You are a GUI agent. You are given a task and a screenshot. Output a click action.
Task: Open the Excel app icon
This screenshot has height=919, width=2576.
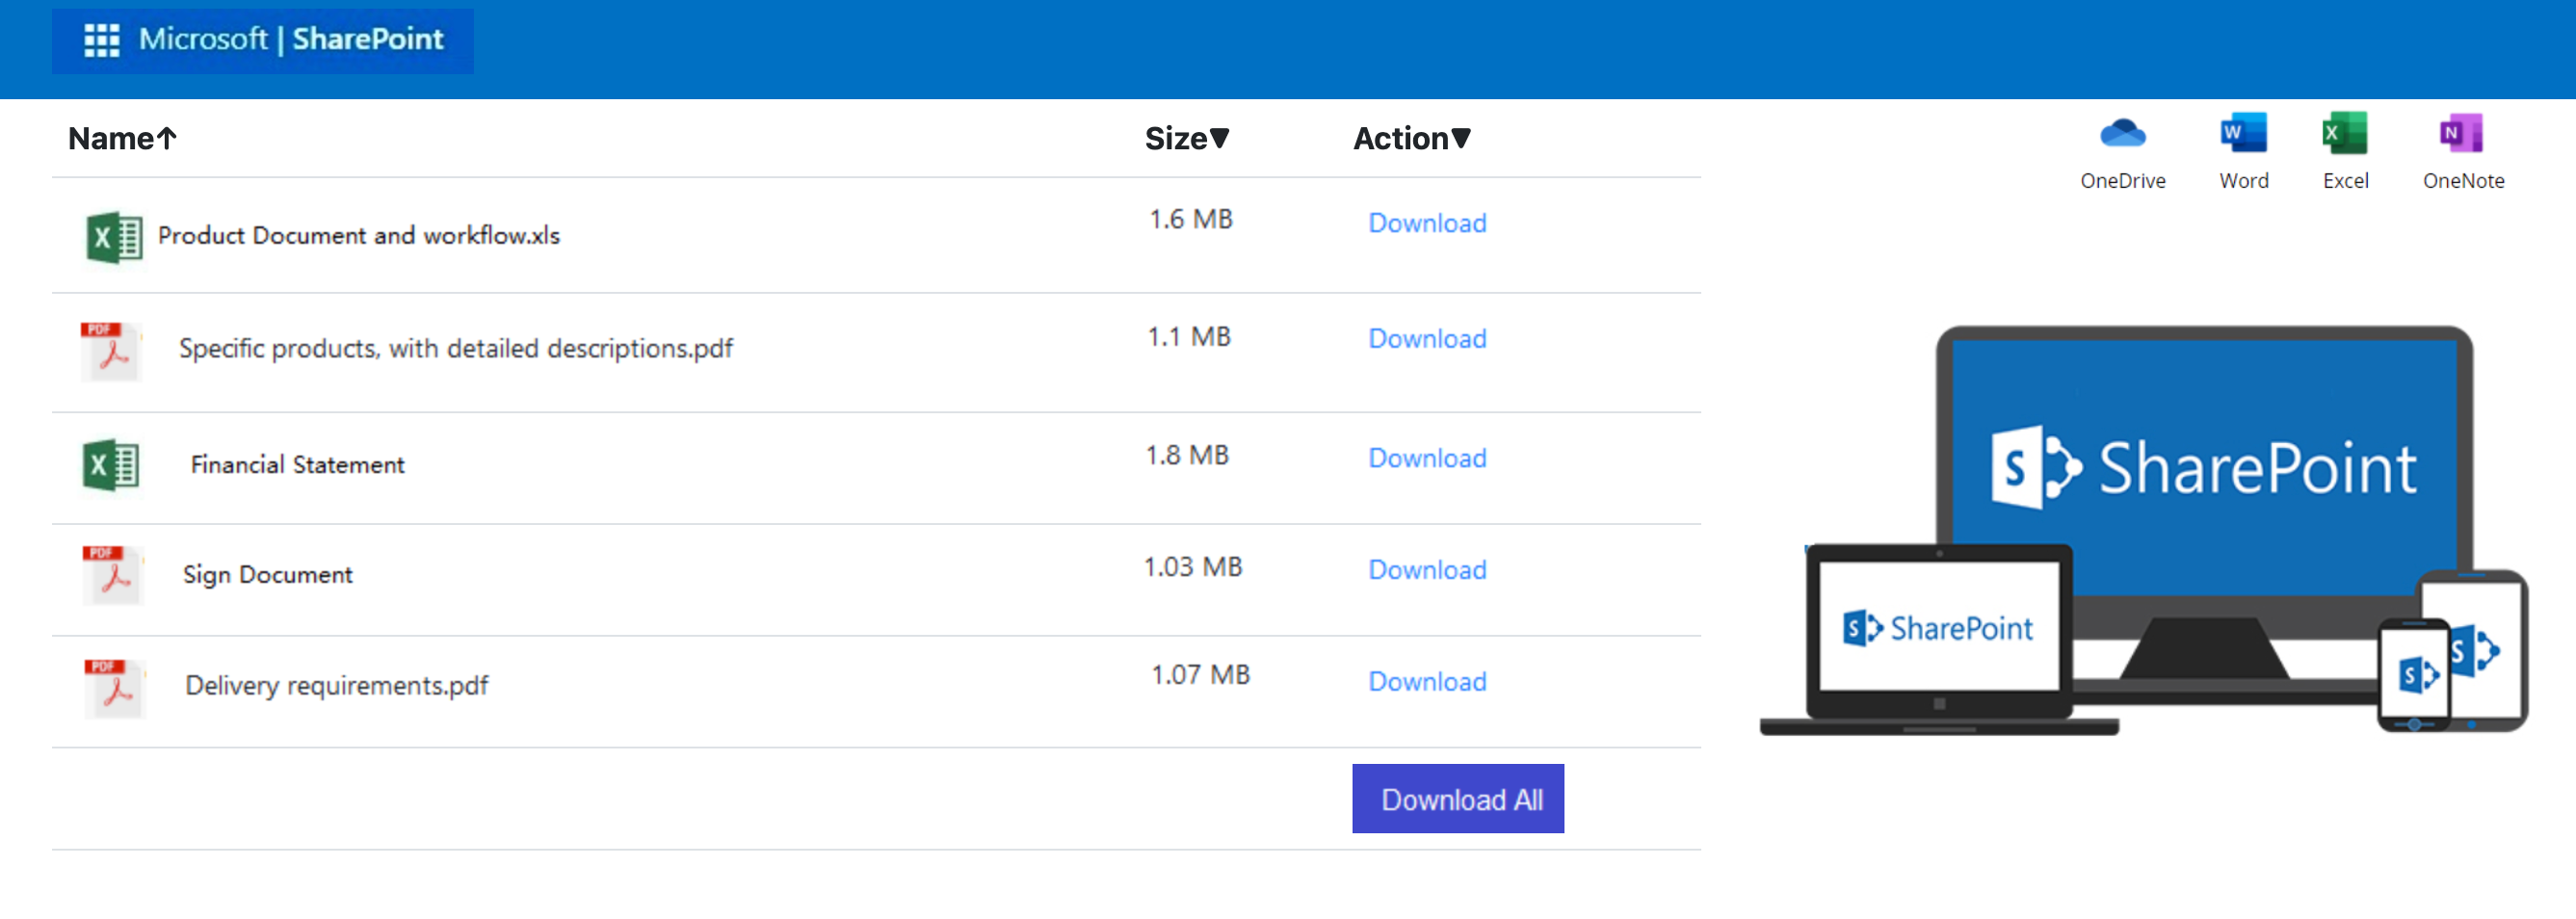[x=2344, y=133]
